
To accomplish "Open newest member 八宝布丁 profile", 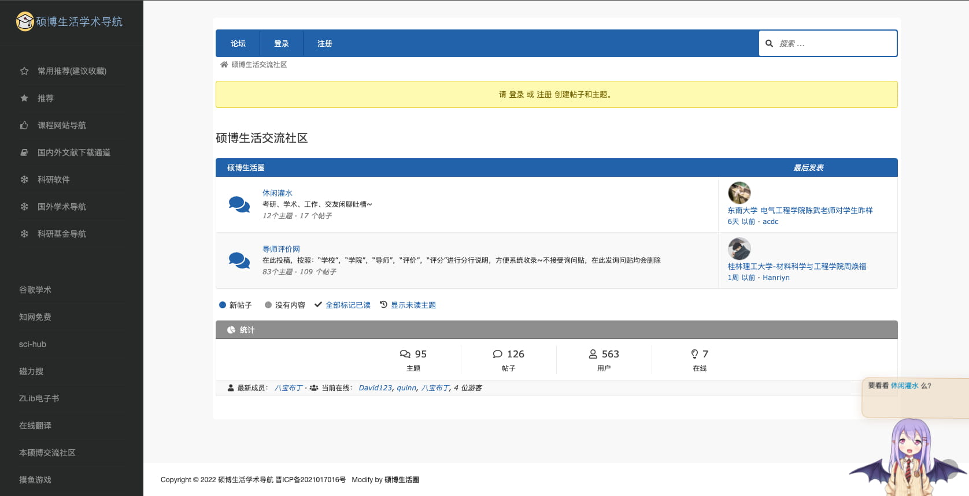I will coord(288,388).
